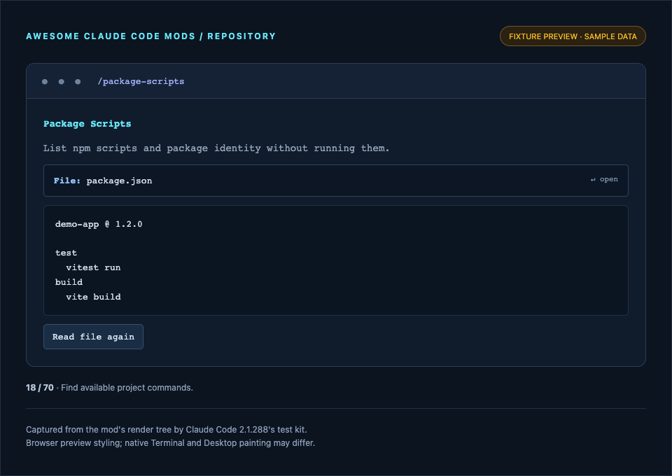This screenshot has width=672, height=476.
Task: Click the description 'List npm scripts and package identity'
Action: pos(216,148)
